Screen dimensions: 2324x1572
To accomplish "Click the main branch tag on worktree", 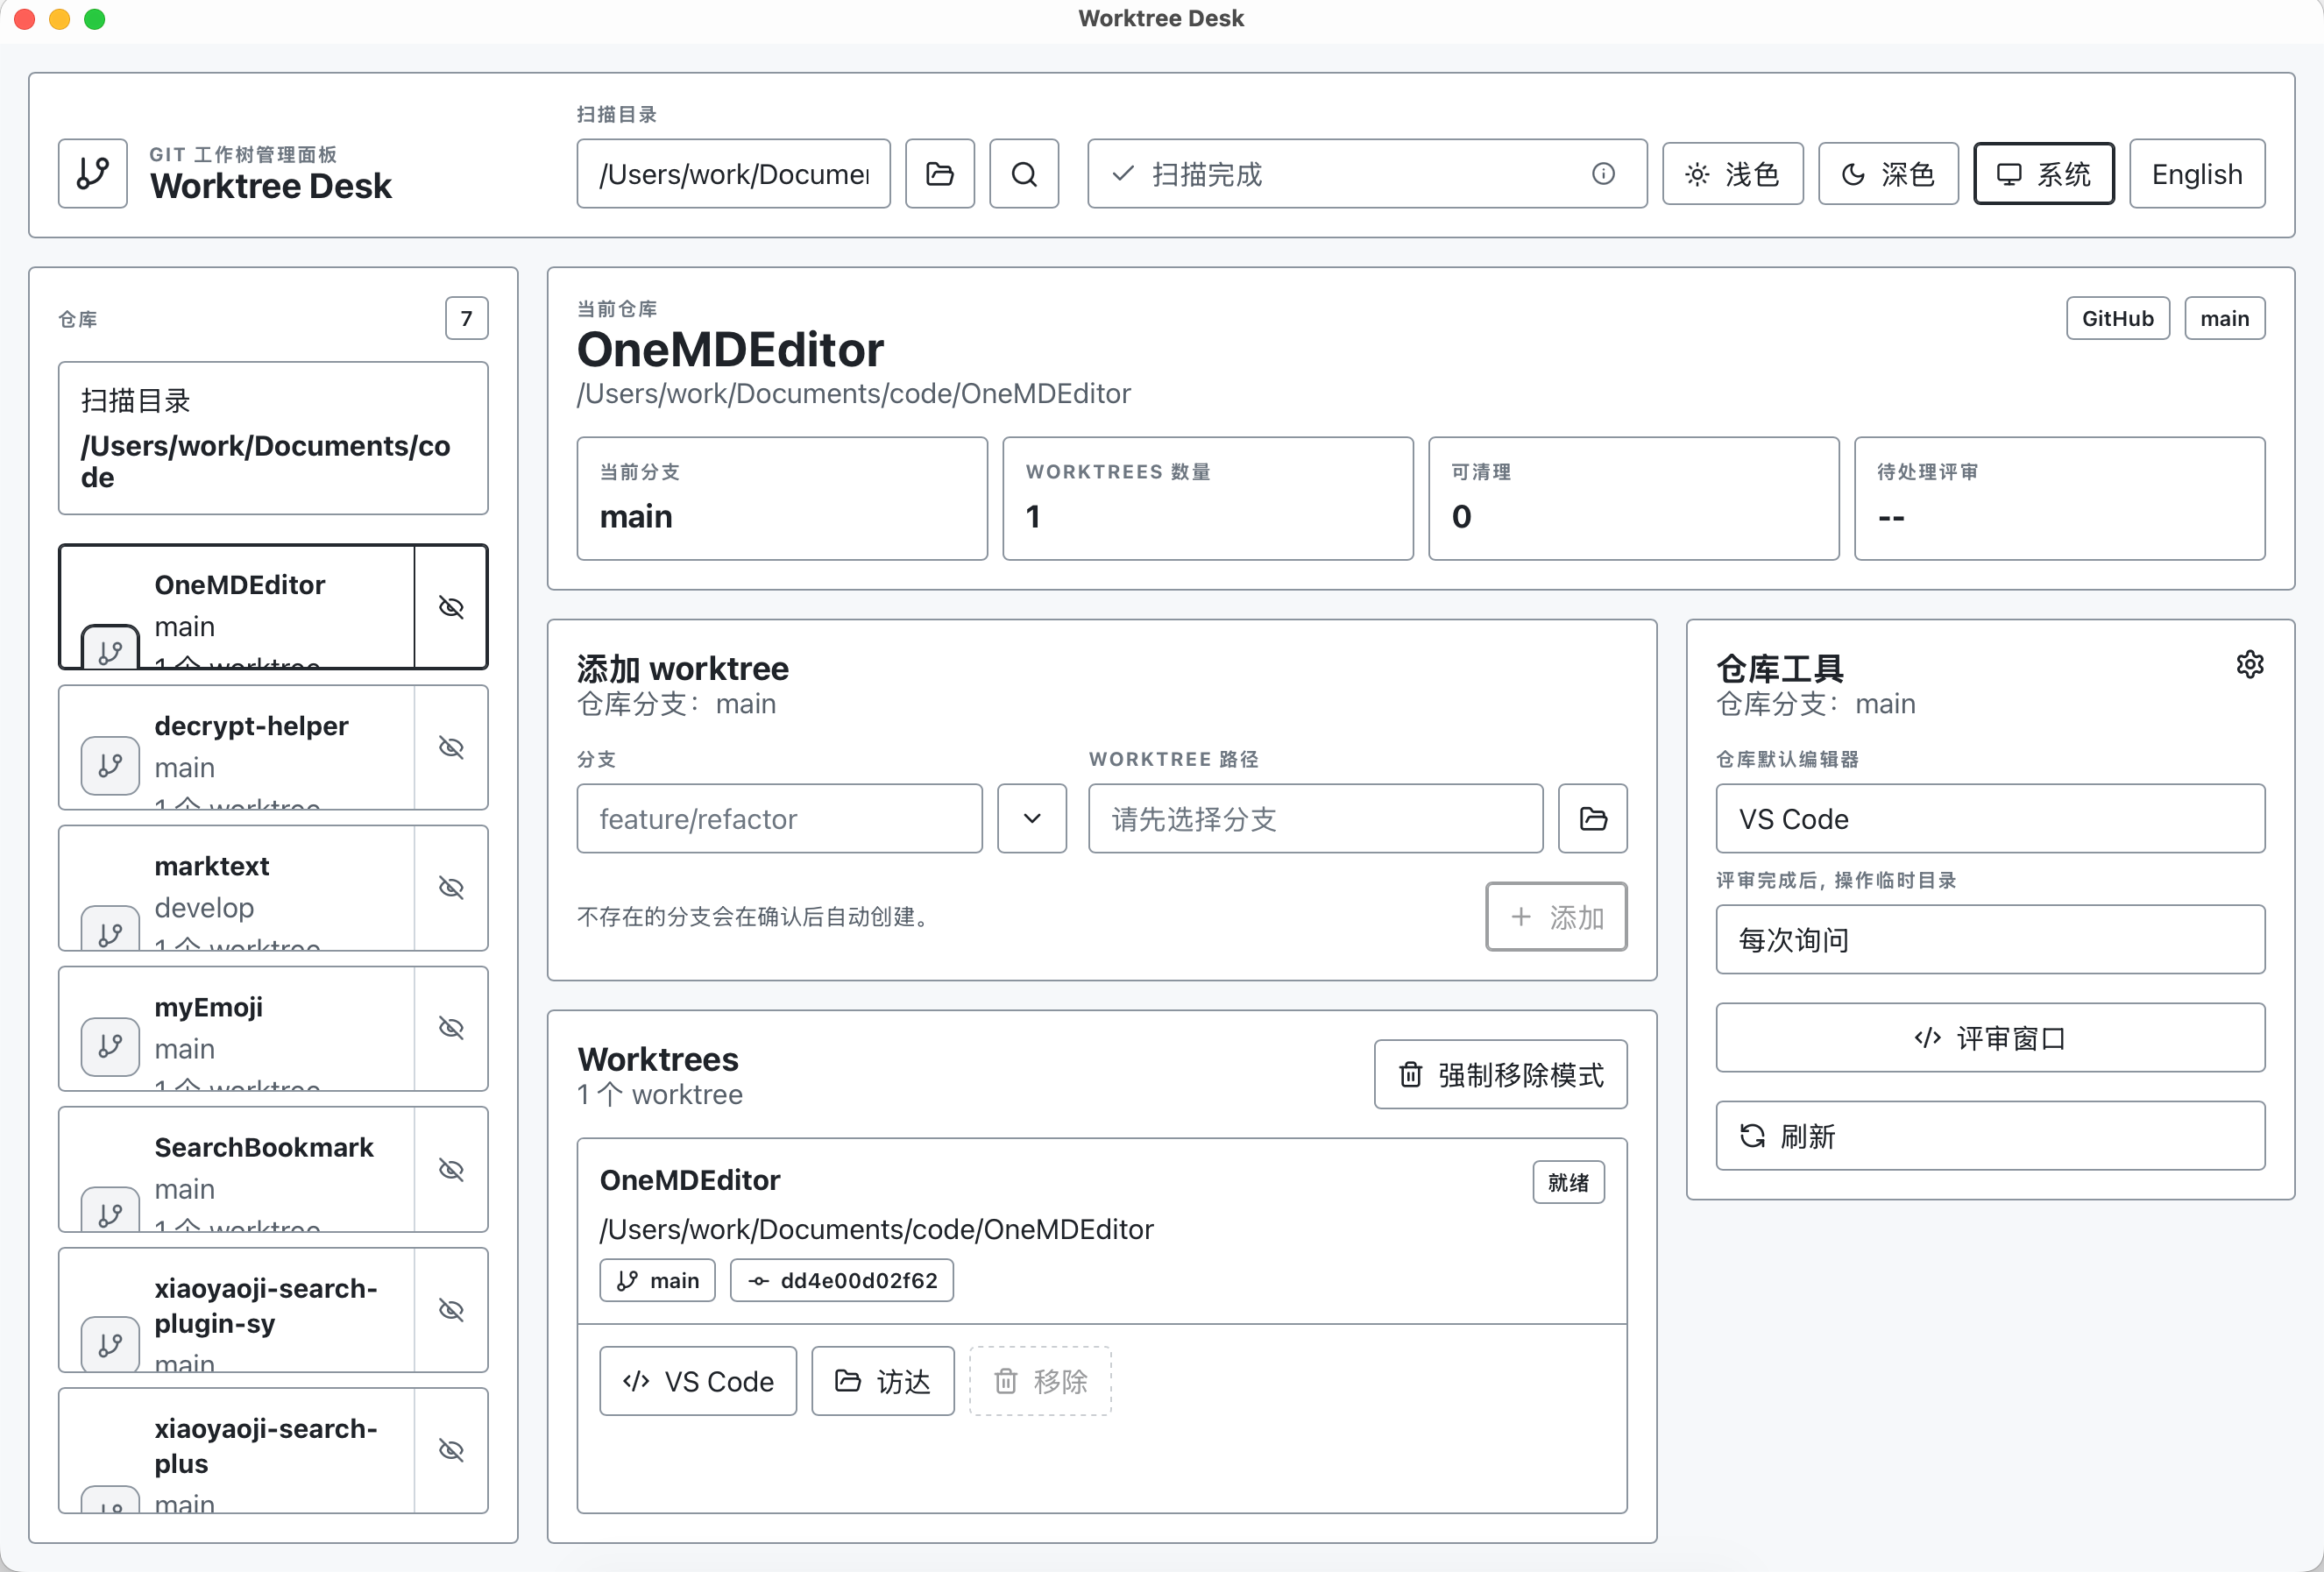I will pyautogui.click(x=657, y=1280).
